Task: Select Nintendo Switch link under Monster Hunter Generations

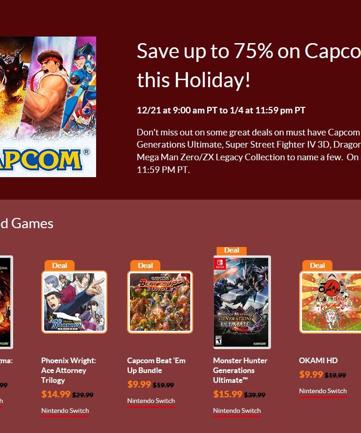Action: [x=237, y=411]
